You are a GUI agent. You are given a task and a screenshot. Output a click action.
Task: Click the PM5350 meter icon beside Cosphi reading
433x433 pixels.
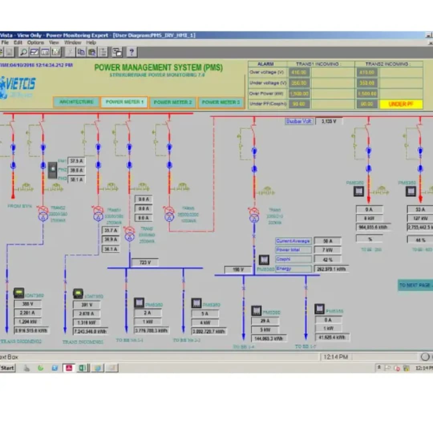(264, 259)
